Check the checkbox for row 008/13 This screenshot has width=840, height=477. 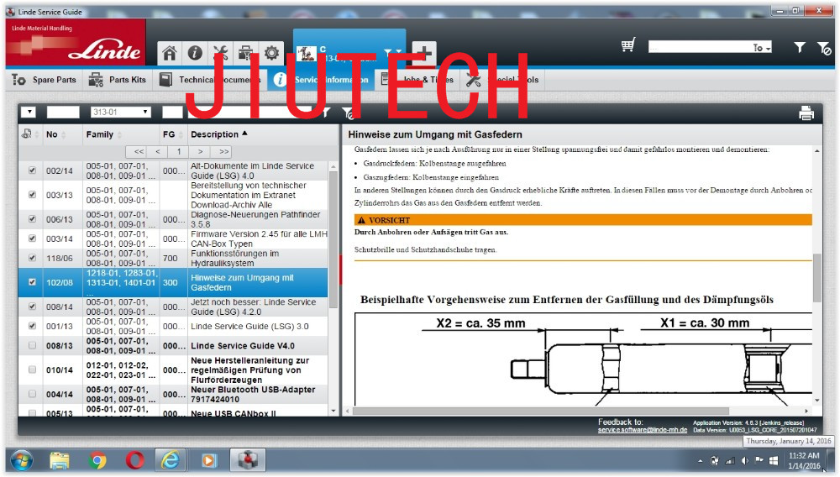(x=33, y=346)
